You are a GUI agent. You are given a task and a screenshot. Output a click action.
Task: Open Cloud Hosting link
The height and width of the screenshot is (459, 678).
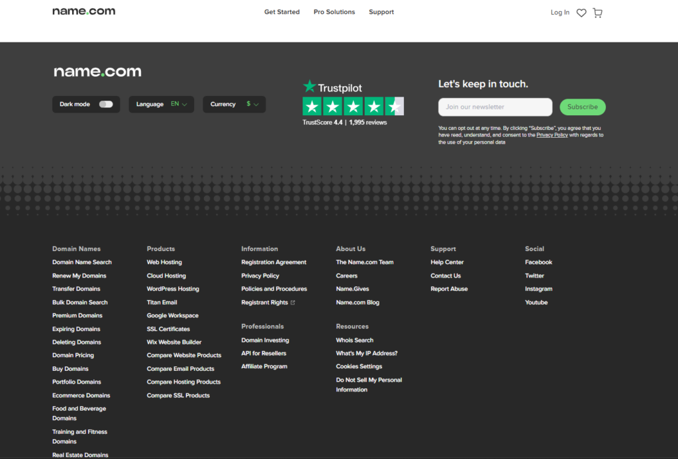[166, 276]
